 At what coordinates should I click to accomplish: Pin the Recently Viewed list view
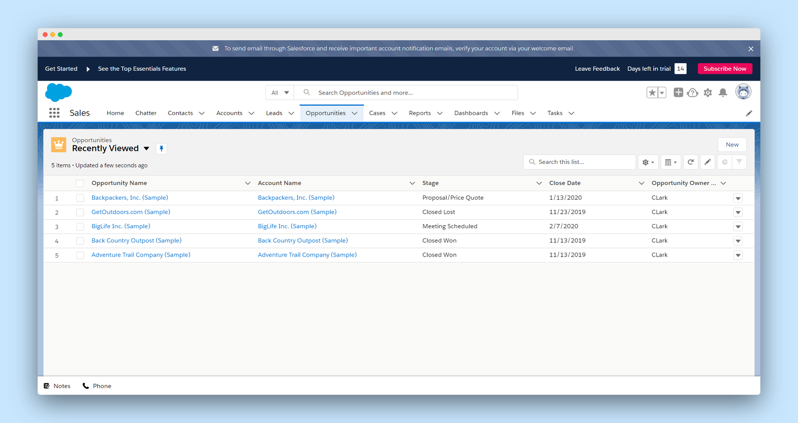click(x=161, y=148)
